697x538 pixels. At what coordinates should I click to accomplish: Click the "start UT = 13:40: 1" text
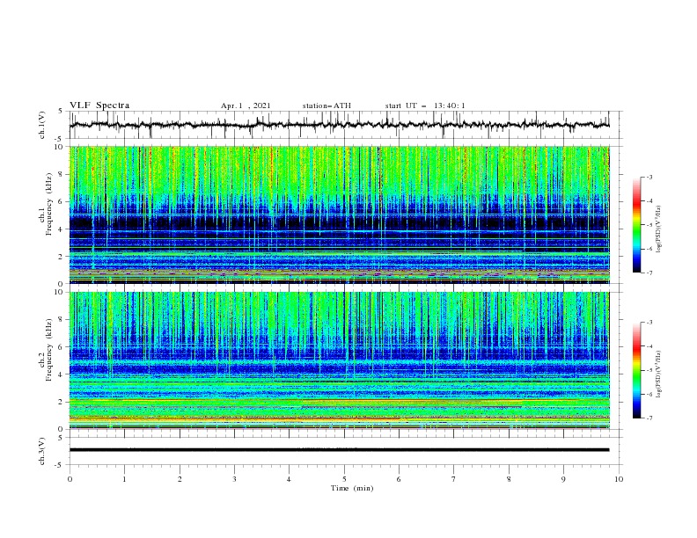pos(425,105)
